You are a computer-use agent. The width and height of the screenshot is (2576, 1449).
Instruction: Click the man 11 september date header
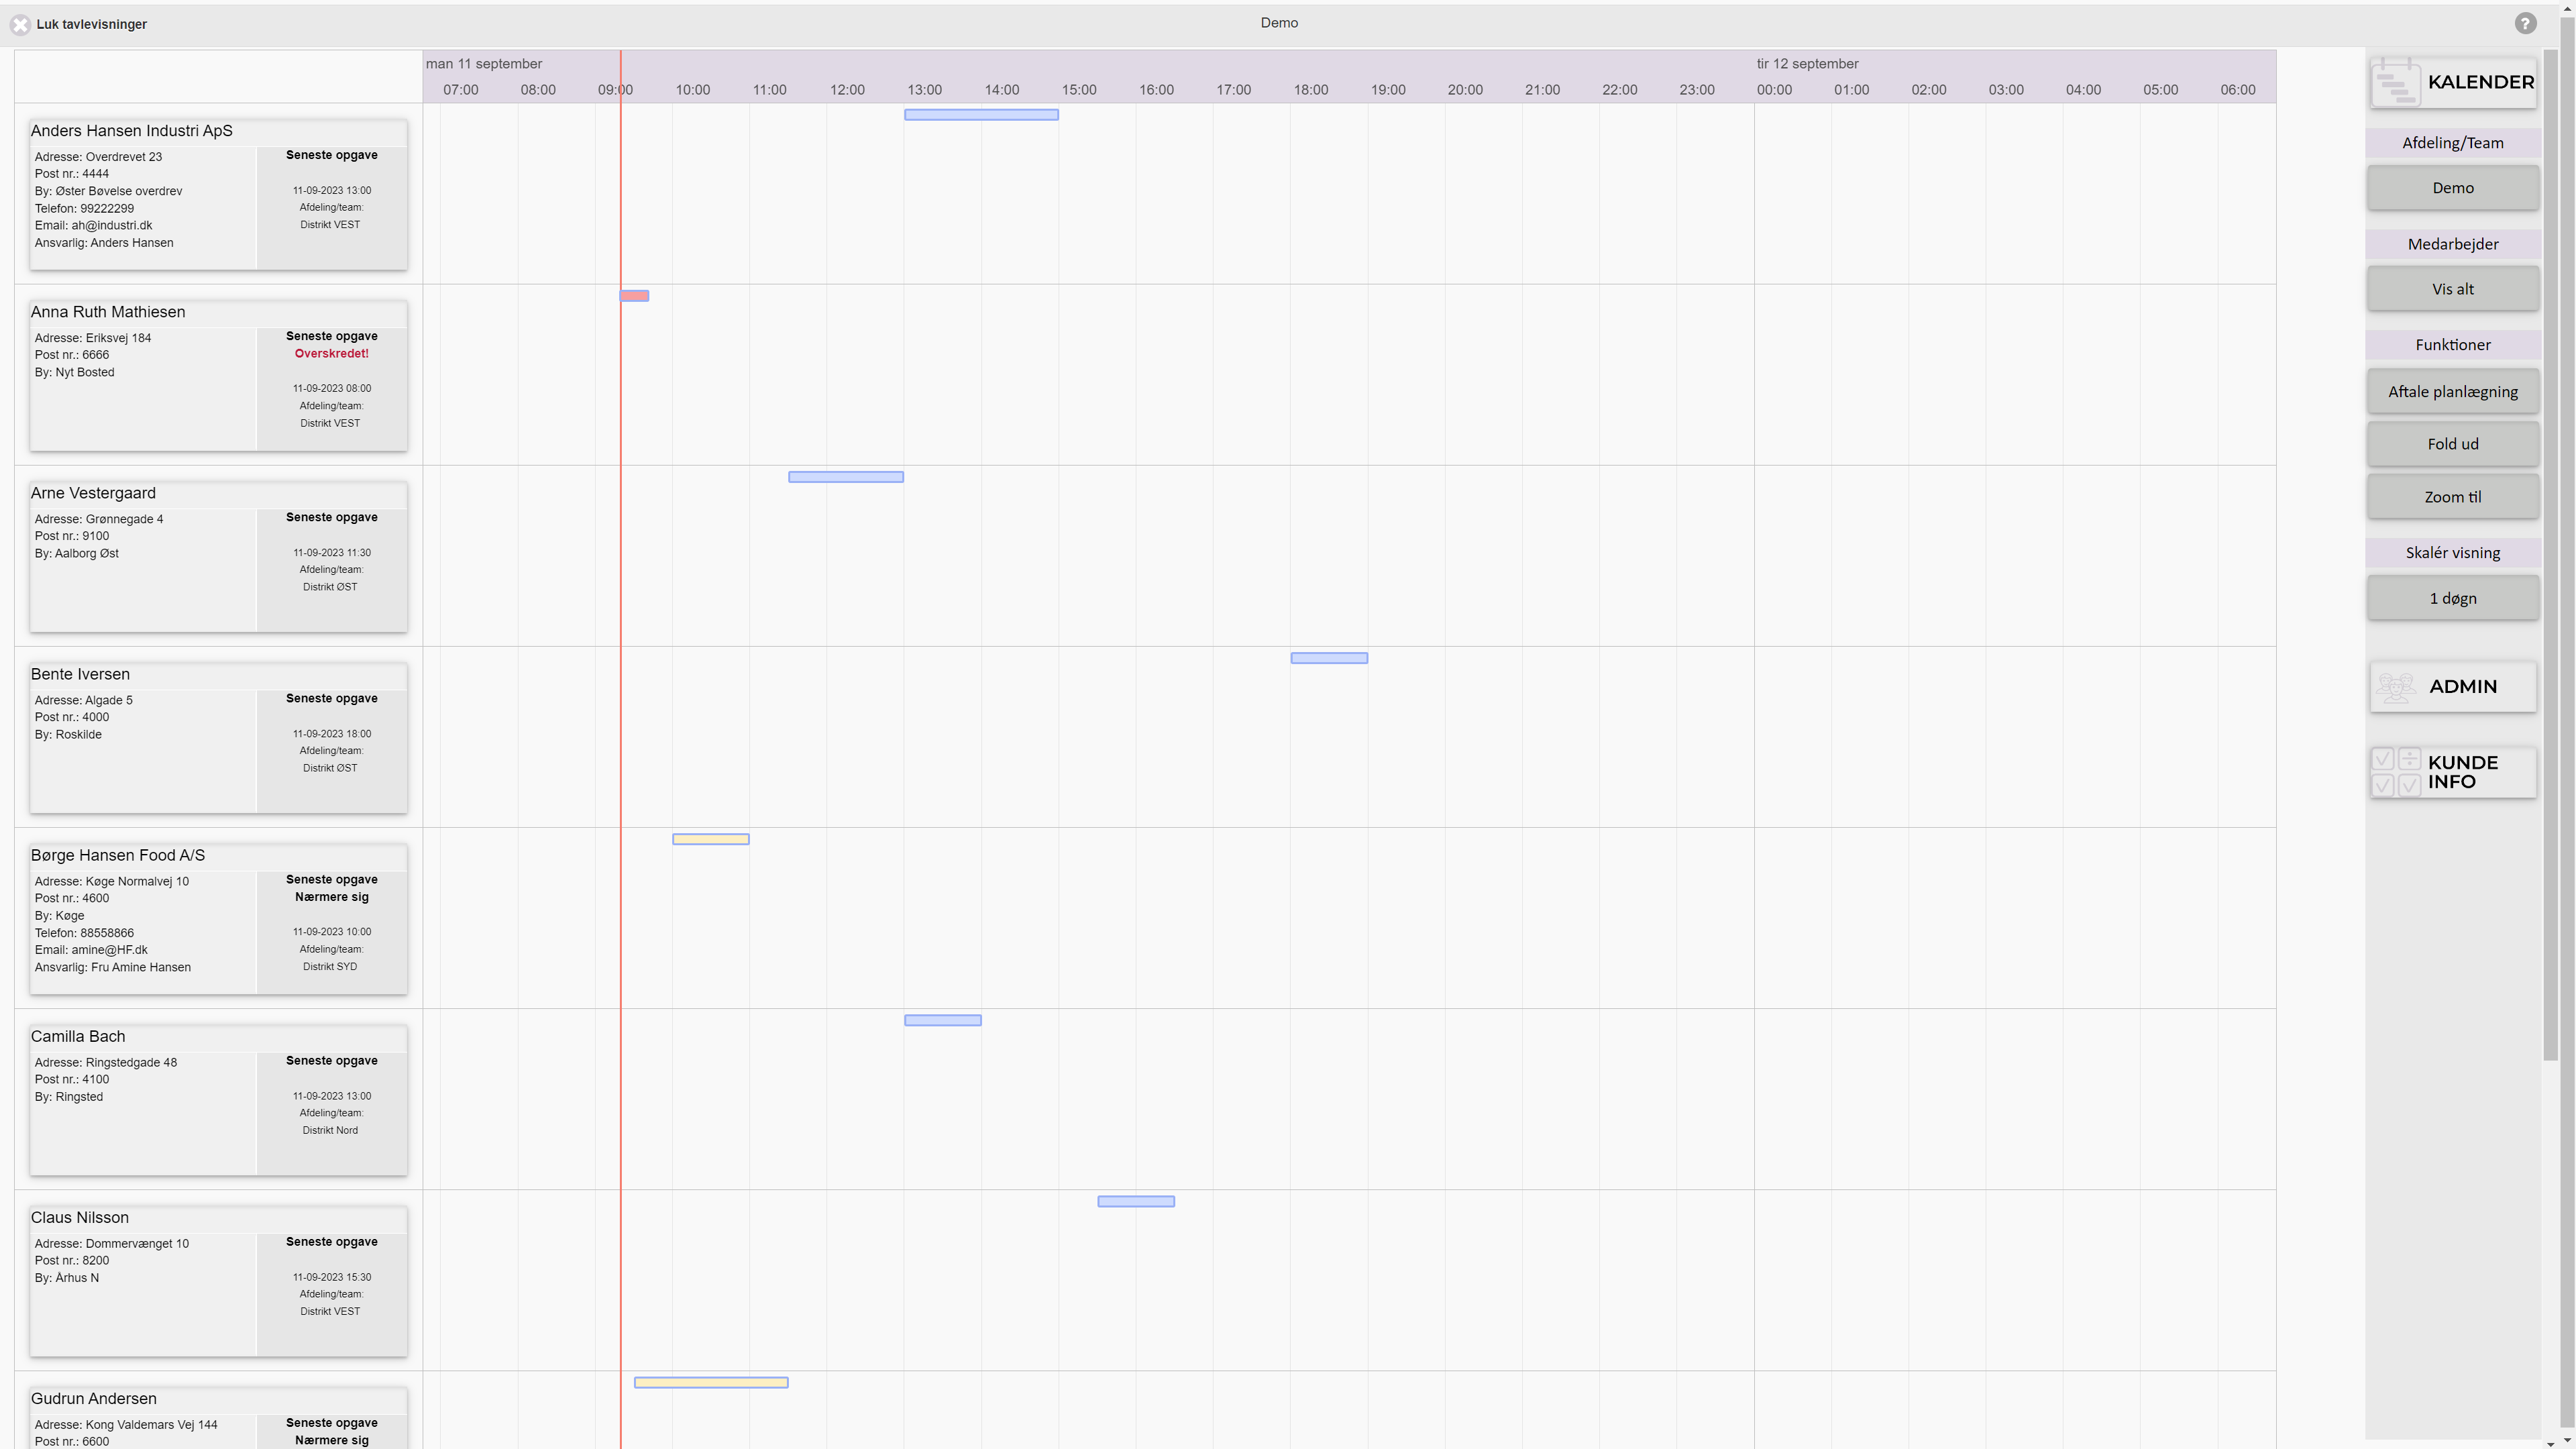tap(484, 64)
